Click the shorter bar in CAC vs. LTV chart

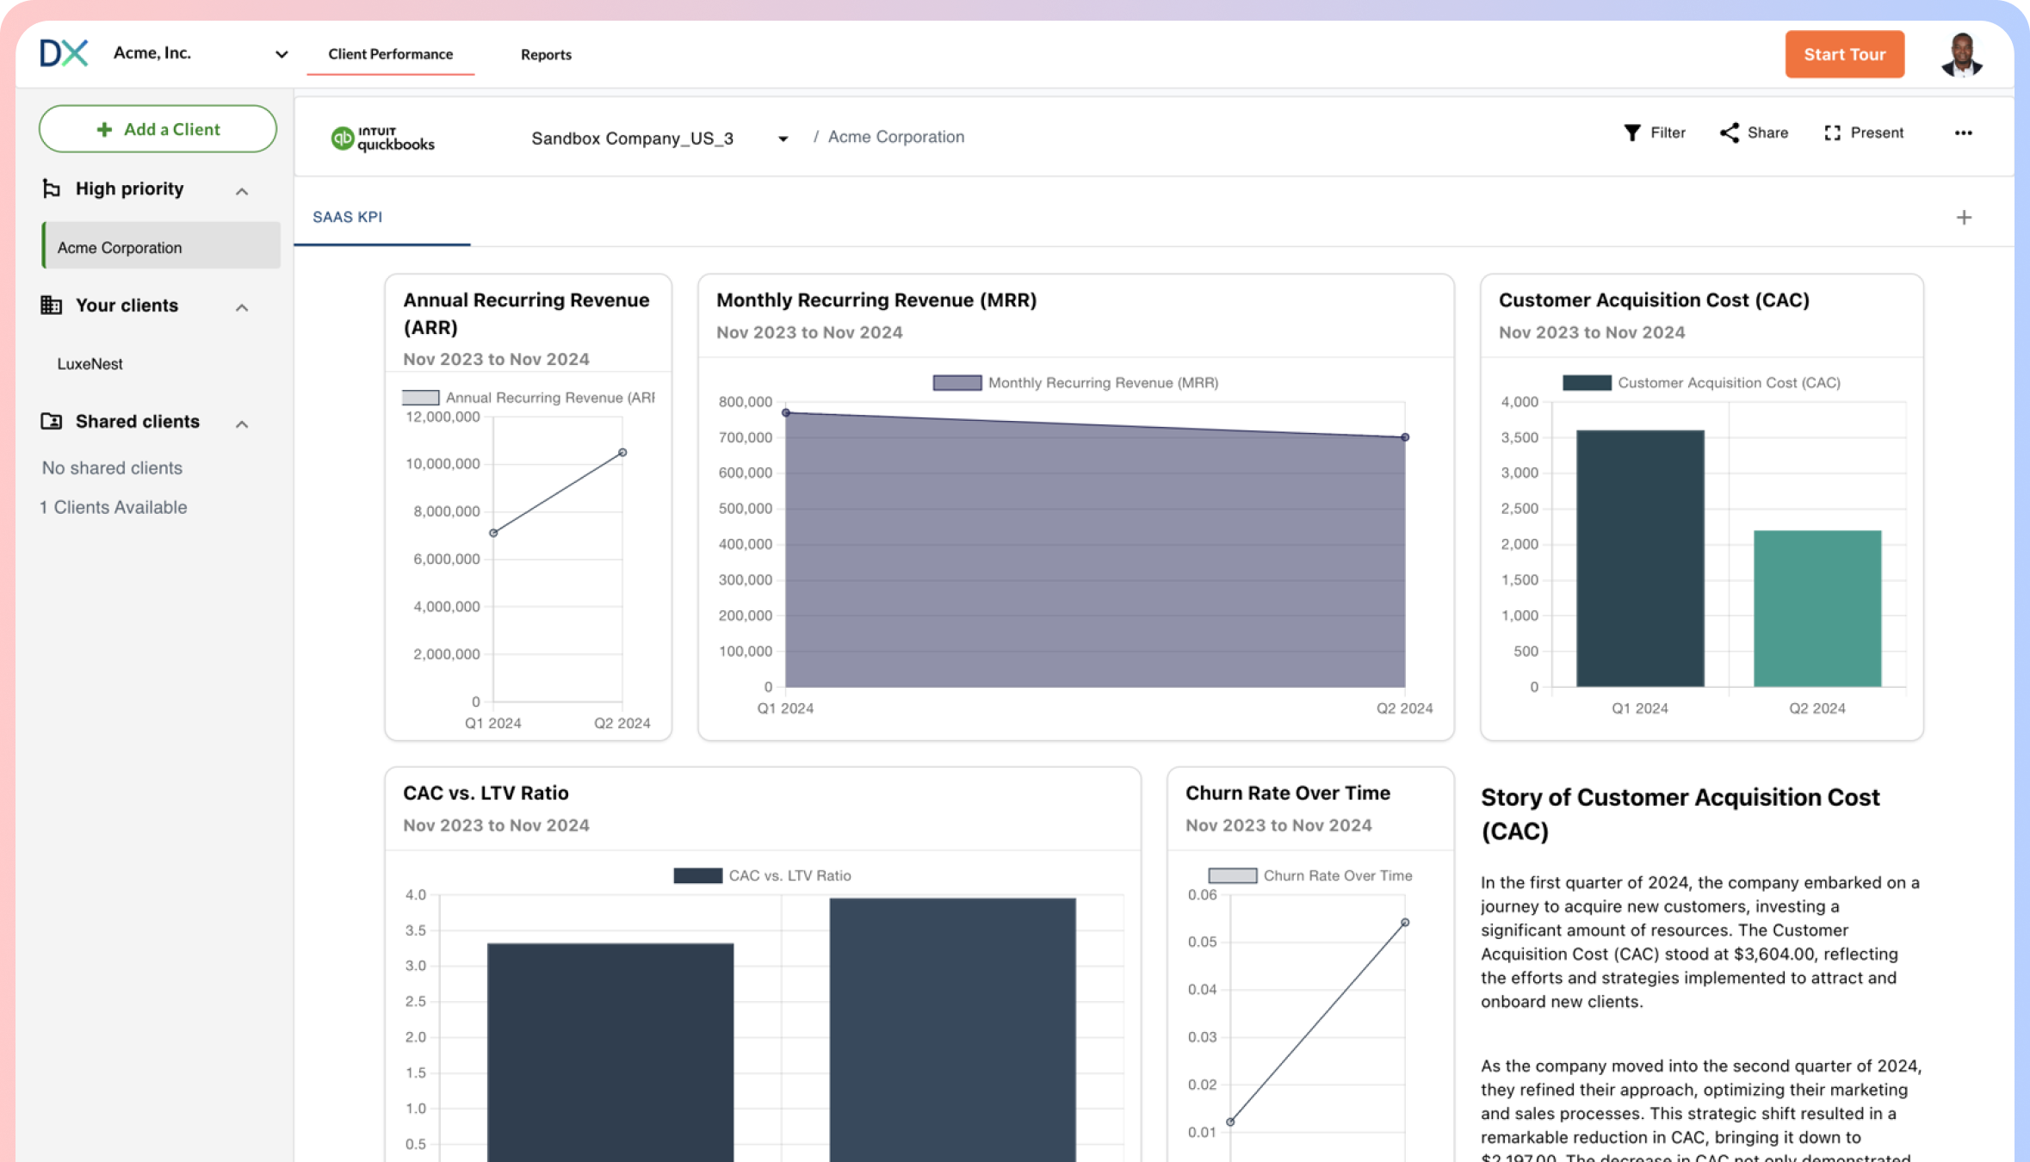[x=610, y=1052]
